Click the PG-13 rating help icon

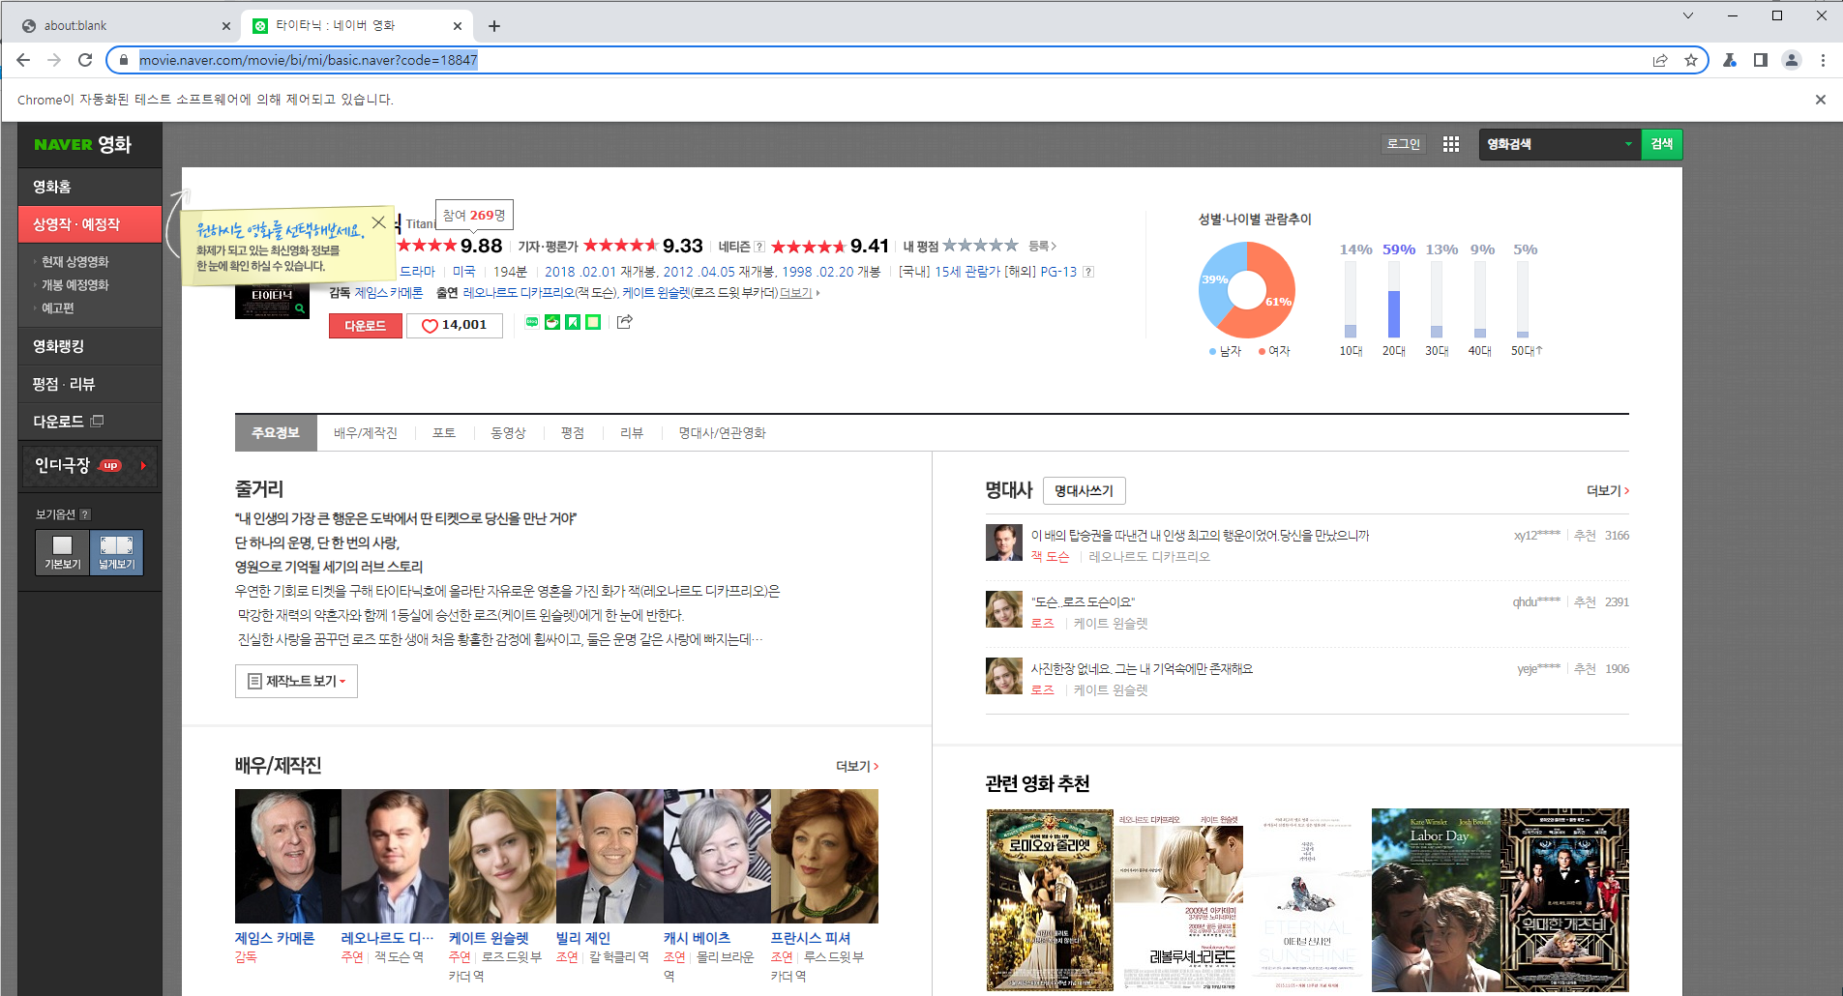(1088, 272)
